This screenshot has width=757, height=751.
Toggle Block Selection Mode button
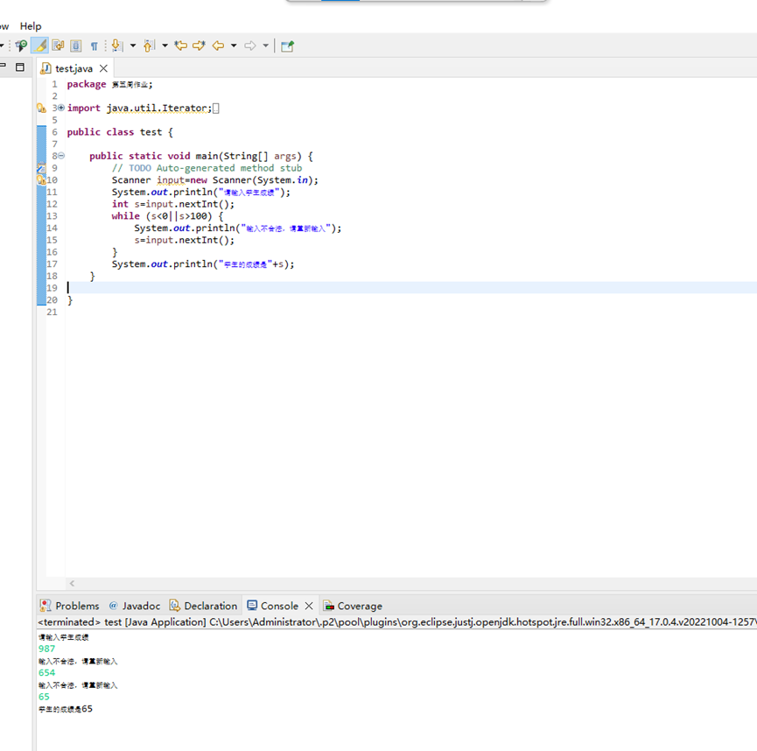[76, 46]
